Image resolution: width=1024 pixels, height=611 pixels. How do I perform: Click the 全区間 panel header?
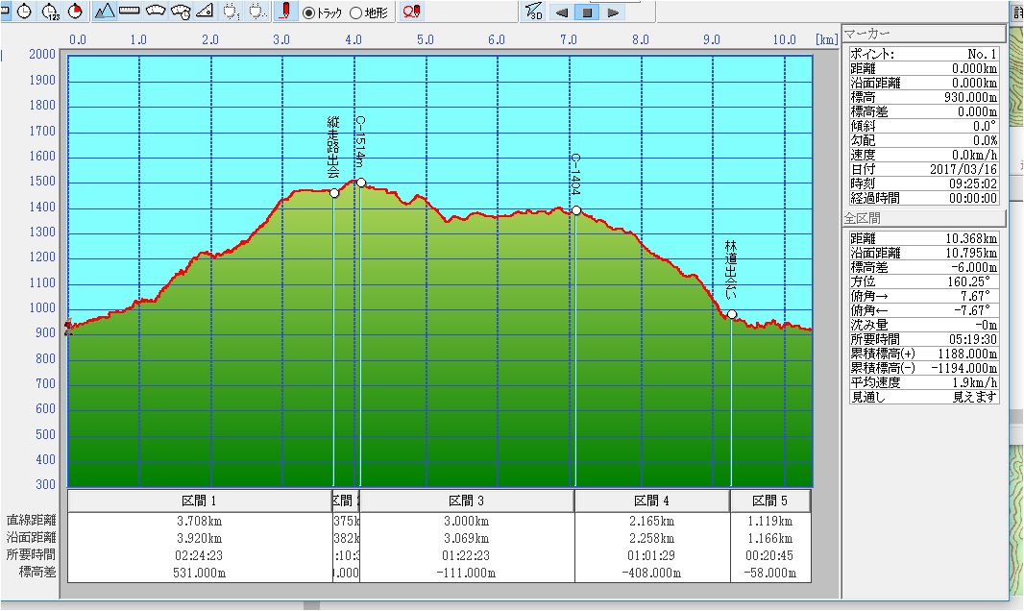coord(923,218)
